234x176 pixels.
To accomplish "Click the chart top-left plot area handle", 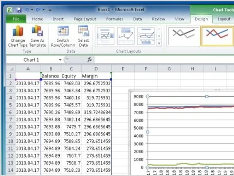I will click(x=147, y=97).
